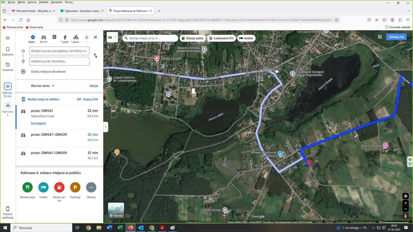Open the Warstwy map layers switcher
Screen dimensions: 413x232
(x=116, y=210)
